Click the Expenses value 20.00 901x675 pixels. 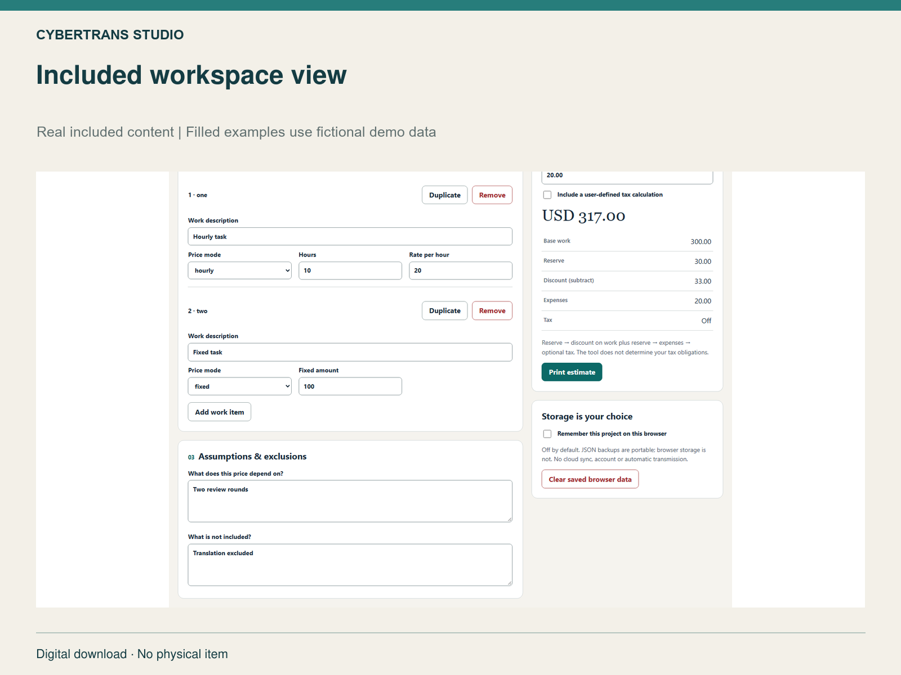pyautogui.click(x=702, y=301)
